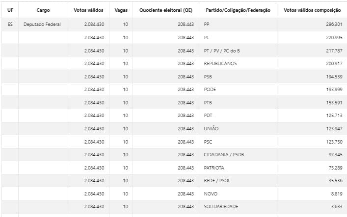Click the UF column header
Image resolution: width=347 pixels, height=217 pixels.
[10, 10]
